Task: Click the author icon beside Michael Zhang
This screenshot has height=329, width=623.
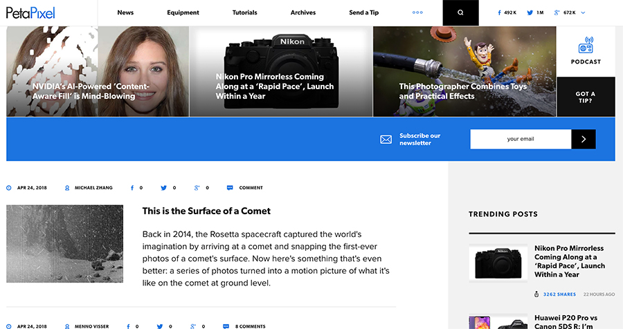Action: (x=67, y=188)
